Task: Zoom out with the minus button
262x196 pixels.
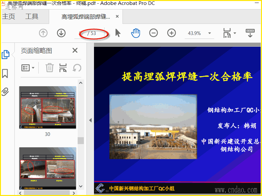Action: pyautogui.click(x=153, y=33)
